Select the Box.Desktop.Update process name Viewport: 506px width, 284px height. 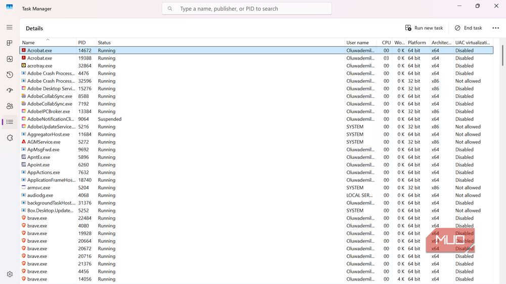coord(50,210)
